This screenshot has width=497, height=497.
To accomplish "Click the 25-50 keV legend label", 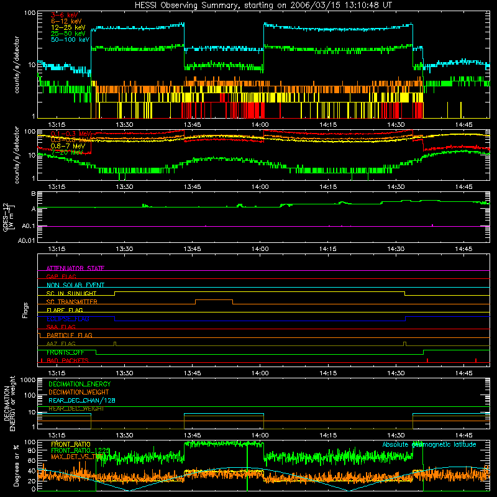I will (68, 34).
